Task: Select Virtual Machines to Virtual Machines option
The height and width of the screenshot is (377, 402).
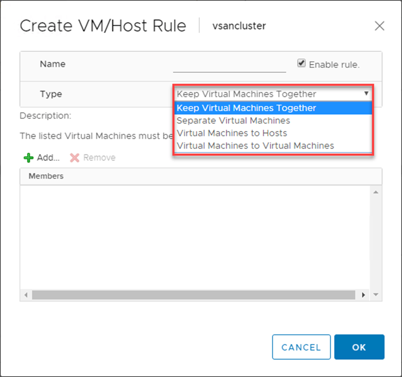Action: (255, 146)
